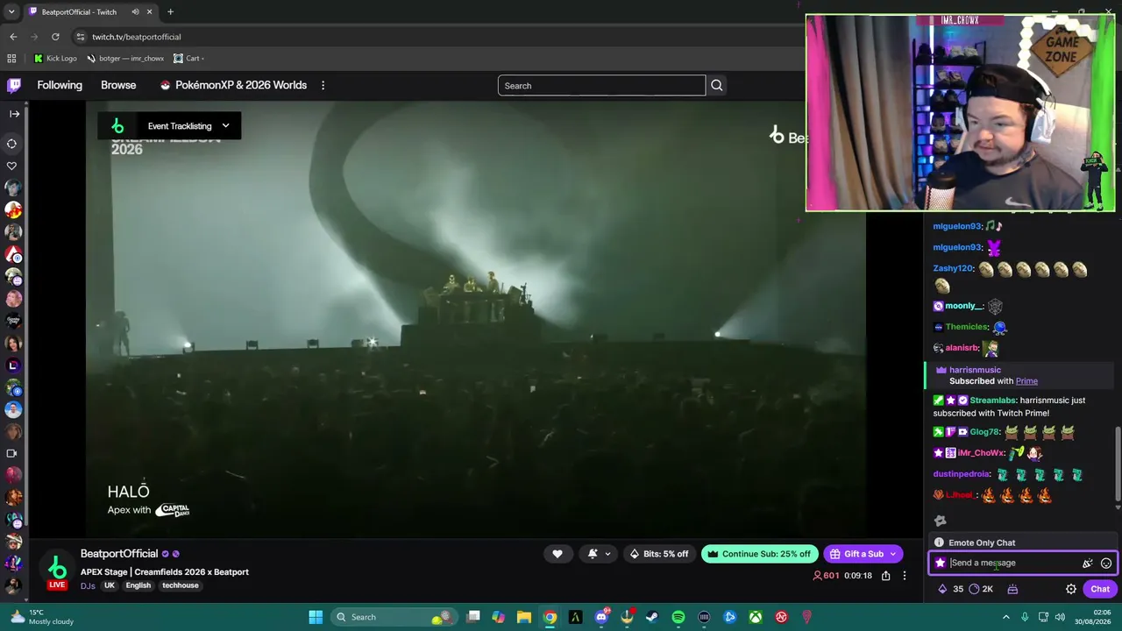Viewport: 1122px width, 631px height.
Task: Go back in the browser
Action: point(13,37)
